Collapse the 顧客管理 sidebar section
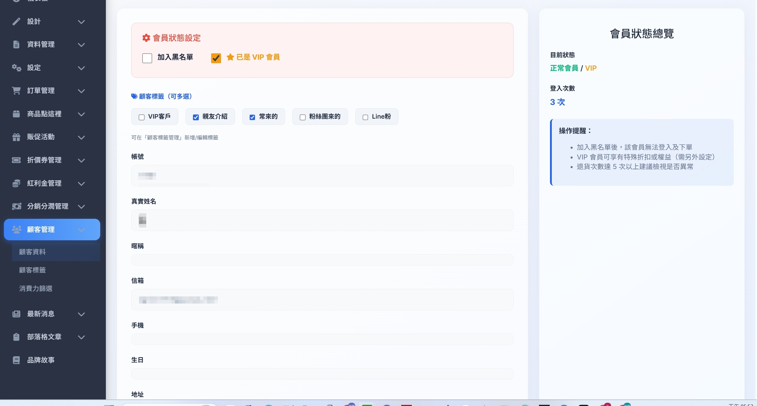This screenshot has width=757, height=406. 81,230
